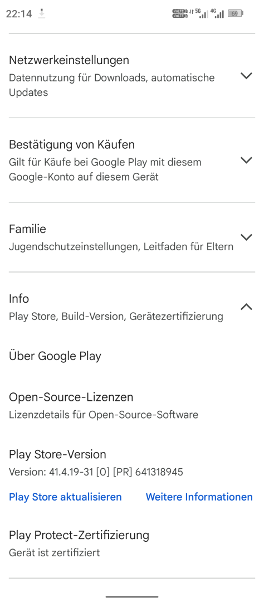Screen dimensions: 264x602
Task: Select Play Protect-Zertifizierung entry
Action: (132, 543)
